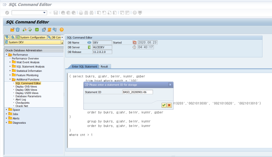272x157 pixels.
Task: Click the System Configuration button
Action: click(x=31, y=37)
